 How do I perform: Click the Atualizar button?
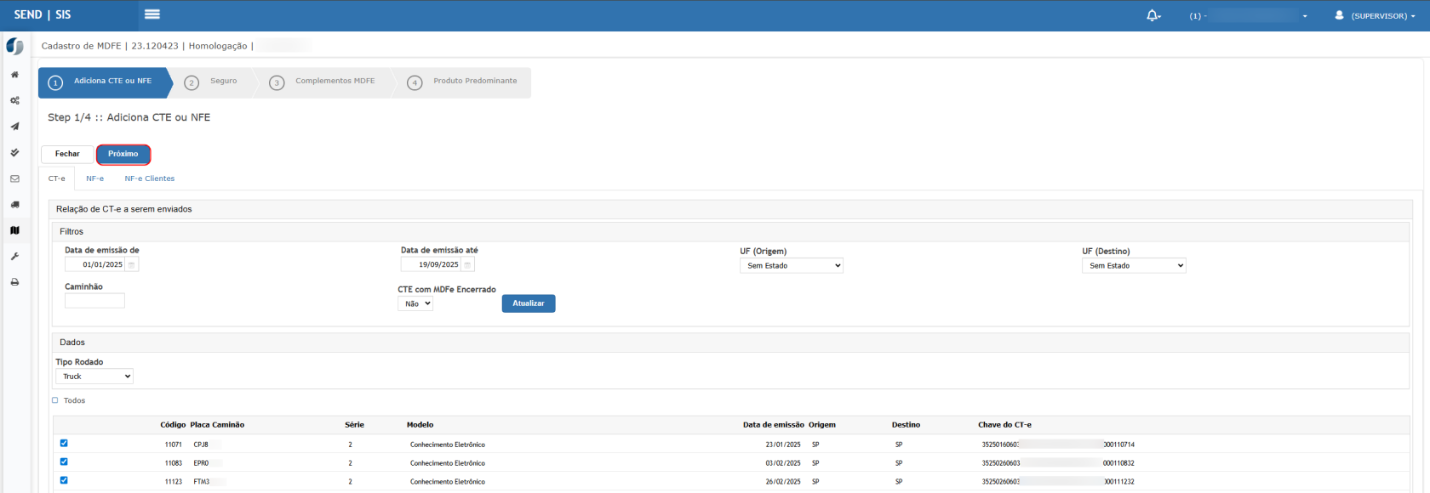(x=528, y=303)
